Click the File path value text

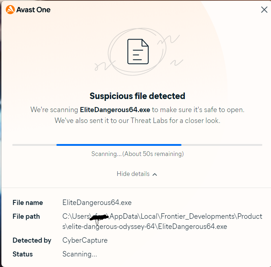tap(162, 221)
